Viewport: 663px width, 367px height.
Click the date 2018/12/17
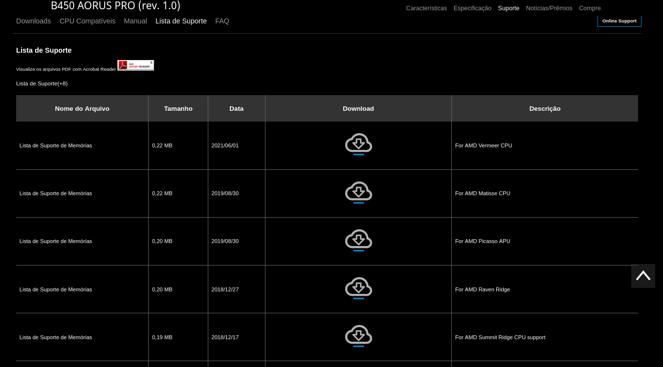(225, 337)
